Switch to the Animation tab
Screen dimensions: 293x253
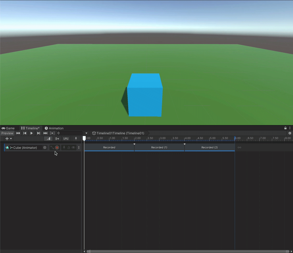click(54, 128)
